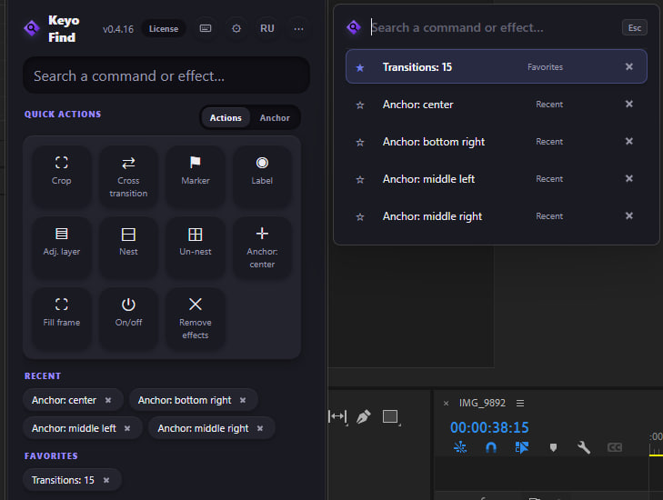Screen dimensions: 663x500
Task: Star Anchor: middle left in popup
Action: (360, 180)
